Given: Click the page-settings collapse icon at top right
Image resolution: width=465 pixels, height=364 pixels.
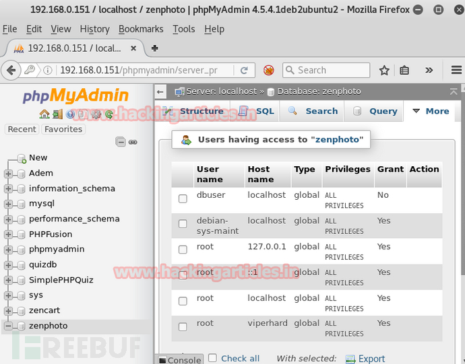Looking at the screenshot, I should coord(453,92).
